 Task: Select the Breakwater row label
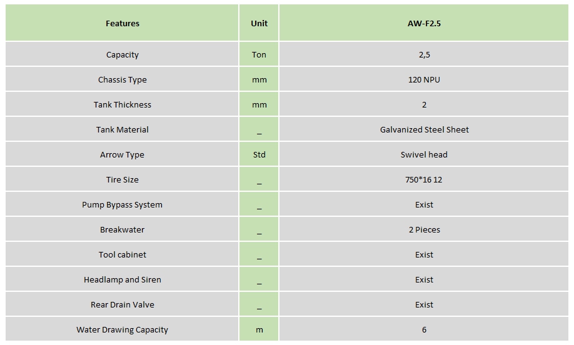(x=123, y=229)
